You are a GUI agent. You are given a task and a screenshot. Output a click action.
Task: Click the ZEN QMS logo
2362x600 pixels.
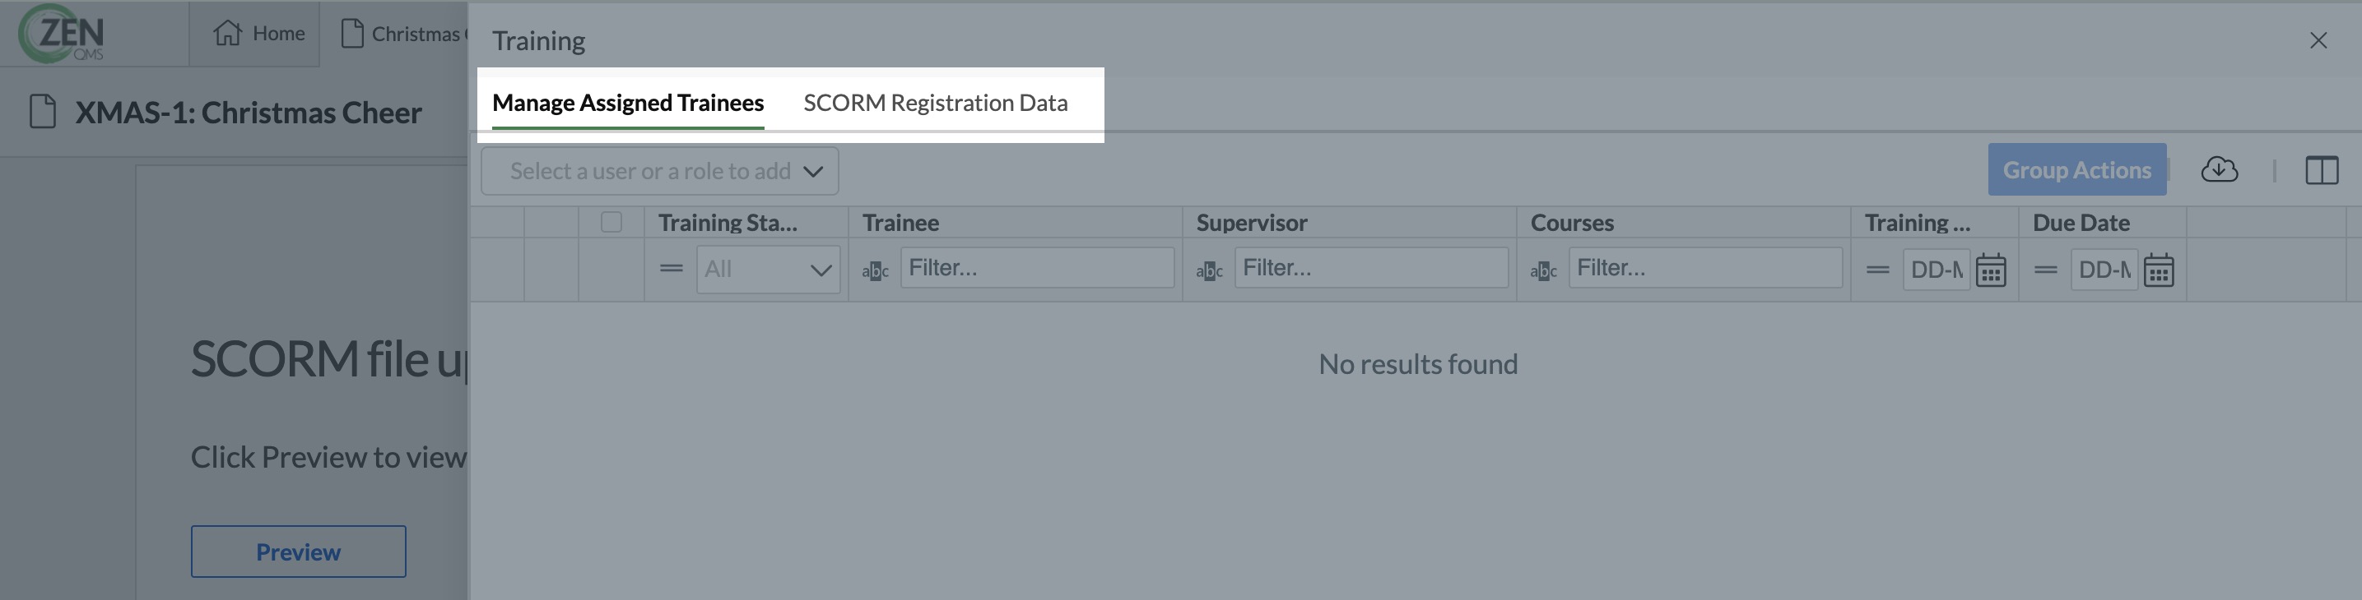click(63, 34)
